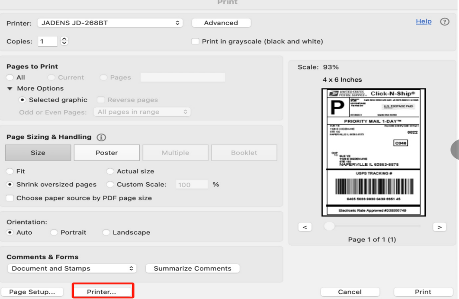
Task: Open the help question mark icon
Action: [x=444, y=22]
